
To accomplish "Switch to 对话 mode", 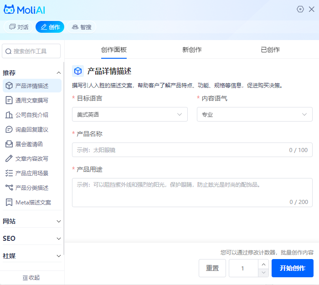I will coord(19,27).
